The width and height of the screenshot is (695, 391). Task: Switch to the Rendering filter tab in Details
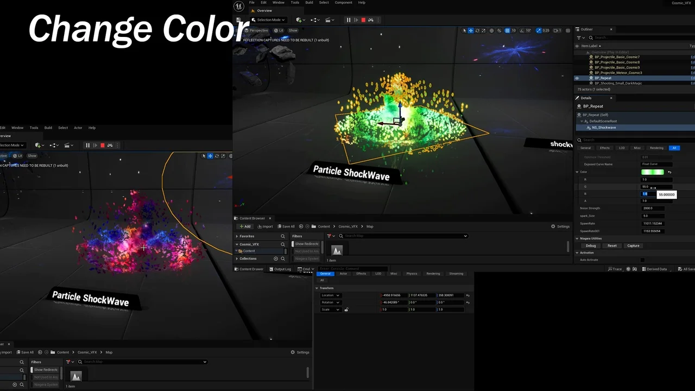point(656,148)
